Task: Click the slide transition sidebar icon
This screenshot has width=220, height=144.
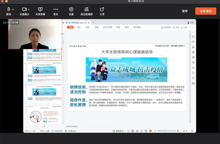Action: tap(193, 37)
